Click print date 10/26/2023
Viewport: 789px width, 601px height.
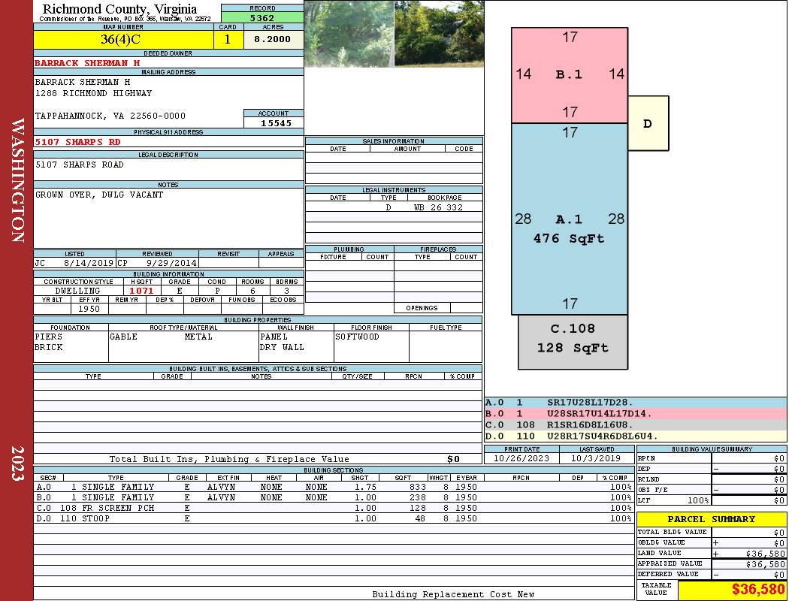click(521, 458)
